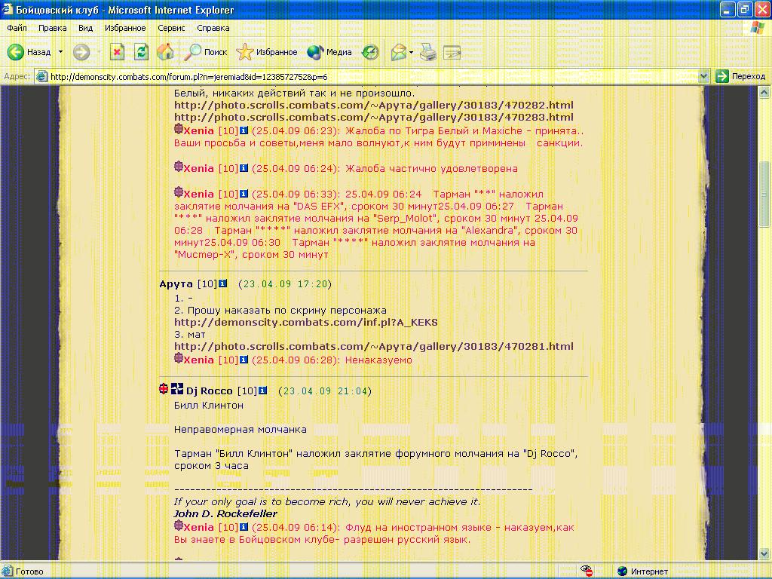This screenshot has height=579, width=772.
Task: Click Xenia clan badge at 06:28 reply
Action: (x=178, y=358)
